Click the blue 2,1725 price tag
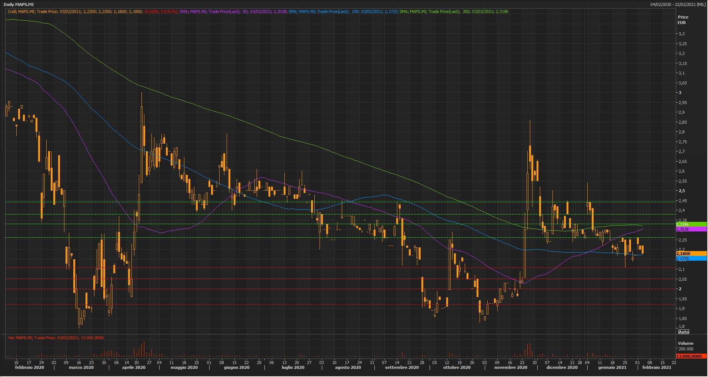 click(691, 258)
